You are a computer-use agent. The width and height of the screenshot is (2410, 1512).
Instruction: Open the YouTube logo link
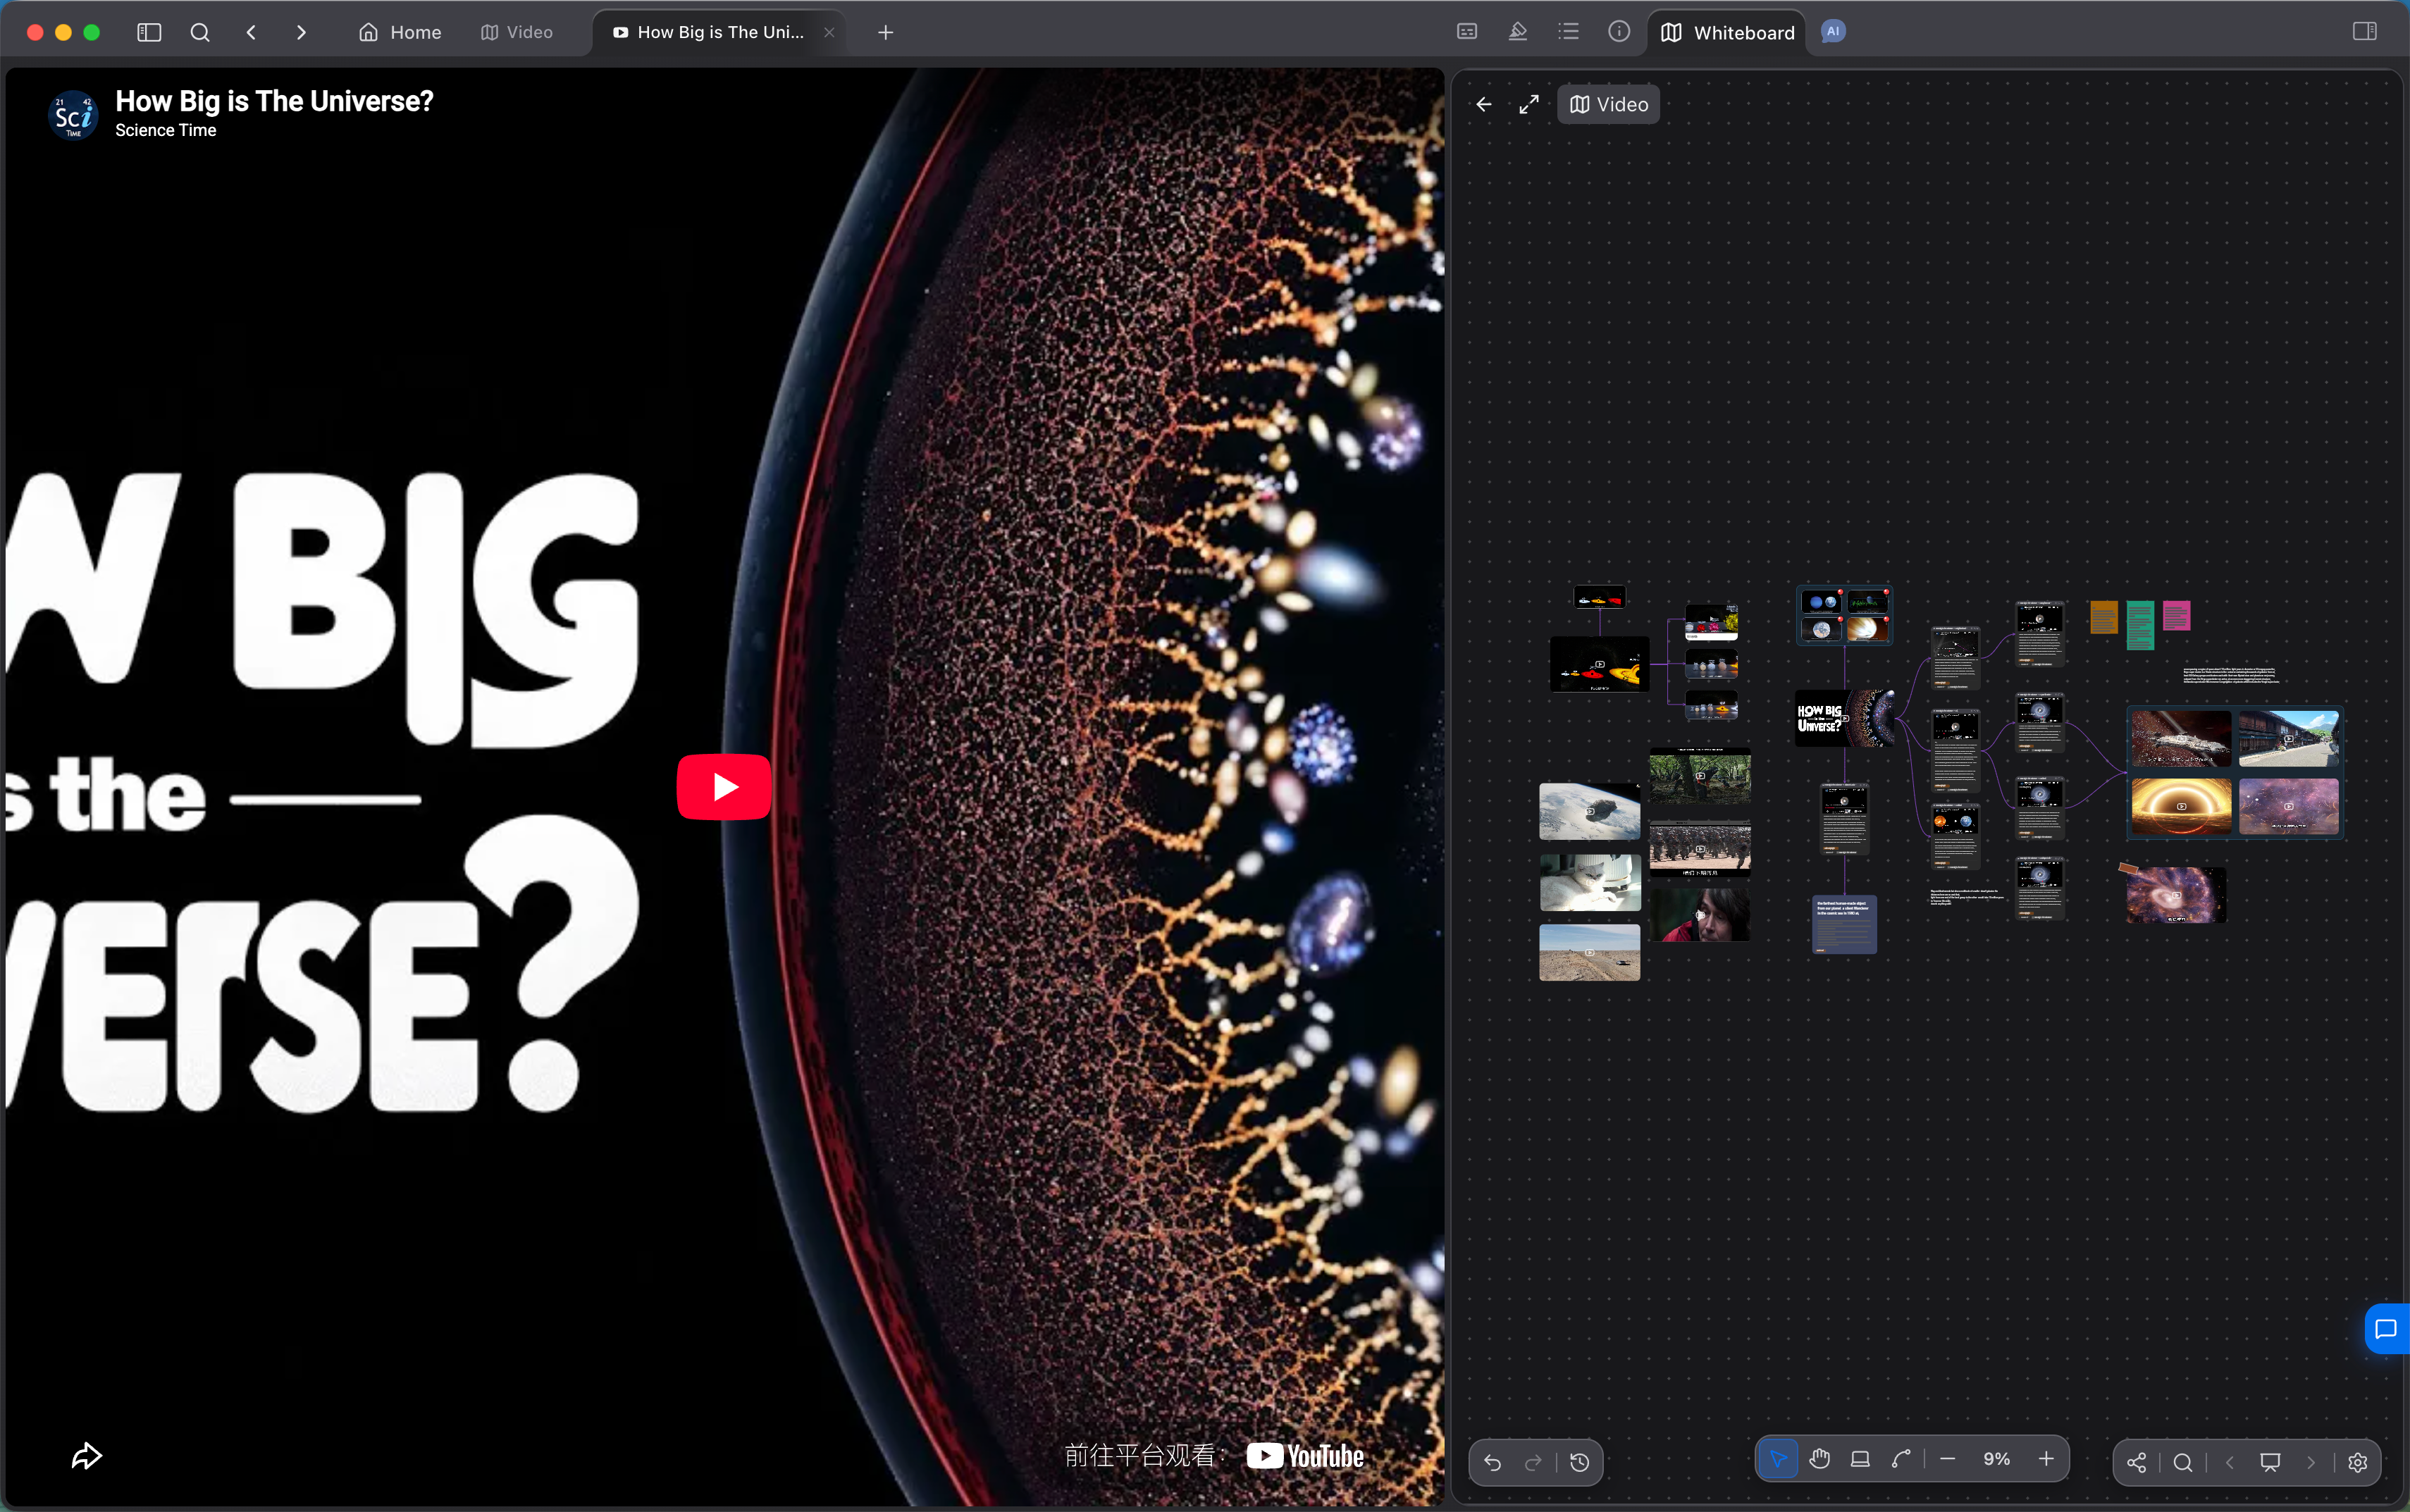1305,1455
